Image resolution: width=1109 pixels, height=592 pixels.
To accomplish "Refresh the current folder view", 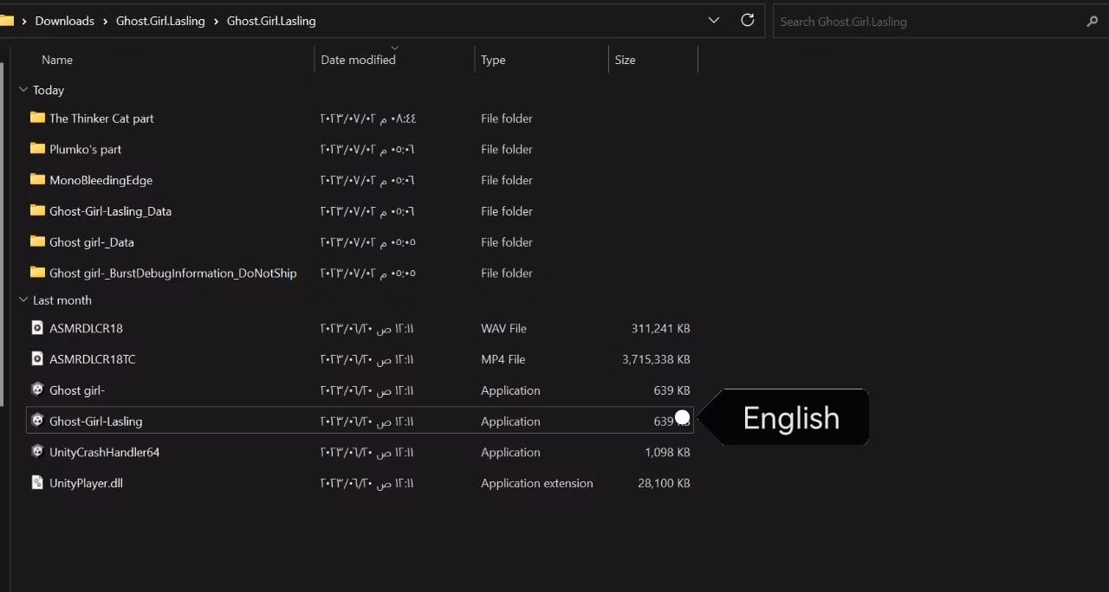I will coord(748,20).
